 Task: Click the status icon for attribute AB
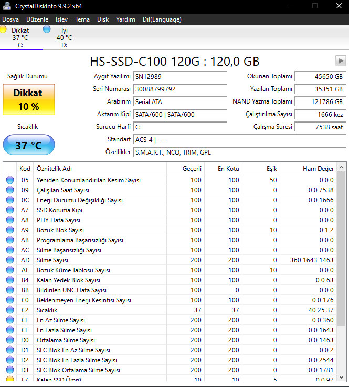point(10,240)
